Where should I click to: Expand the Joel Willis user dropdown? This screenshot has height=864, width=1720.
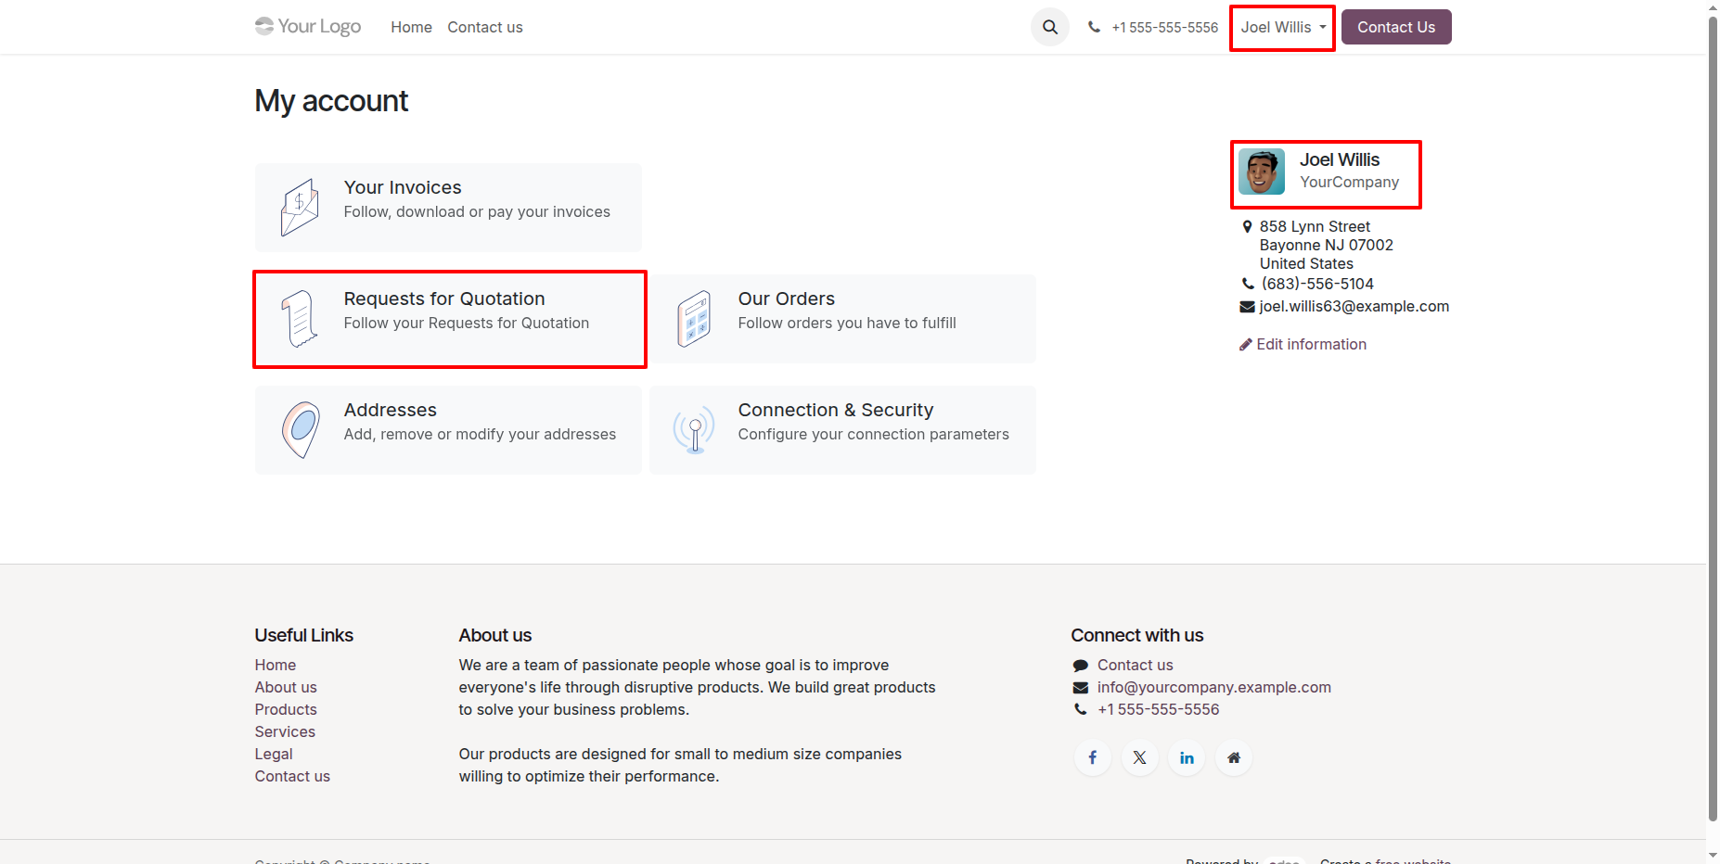pyautogui.click(x=1283, y=28)
